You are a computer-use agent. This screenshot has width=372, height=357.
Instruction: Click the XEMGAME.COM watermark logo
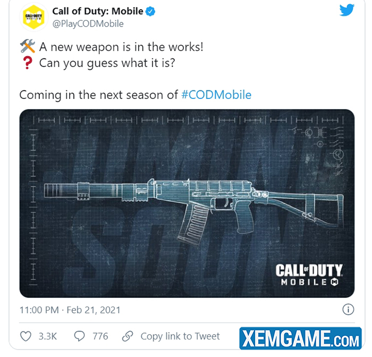(300, 338)
